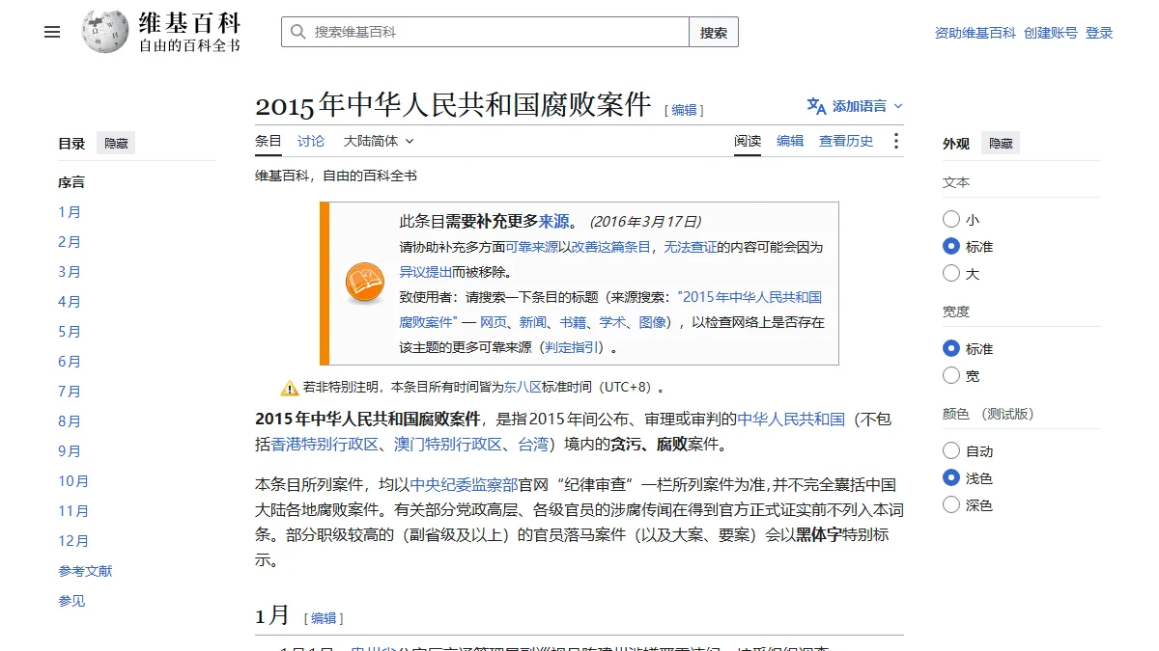Jump to 10月 in the contents

pyautogui.click(x=73, y=481)
